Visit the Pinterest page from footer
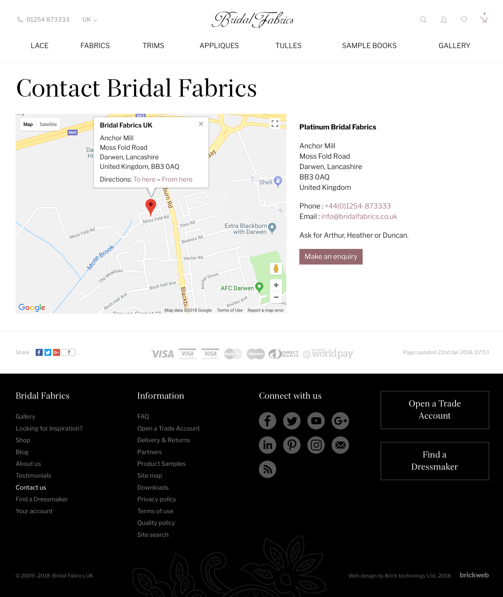The width and height of the screenshot is (503, 597). [x=292, y=445]
